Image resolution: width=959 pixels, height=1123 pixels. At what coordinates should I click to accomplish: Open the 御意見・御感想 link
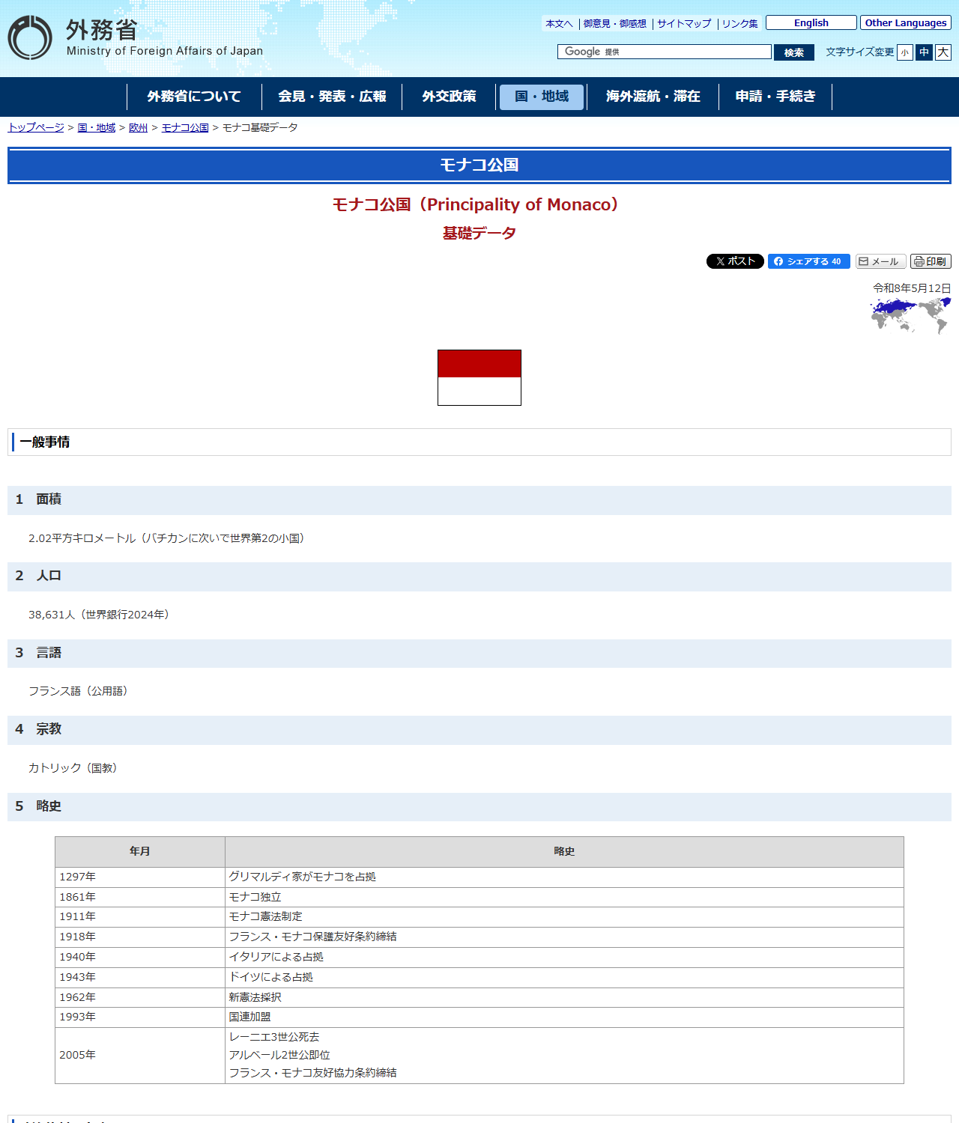pos(614,24)
